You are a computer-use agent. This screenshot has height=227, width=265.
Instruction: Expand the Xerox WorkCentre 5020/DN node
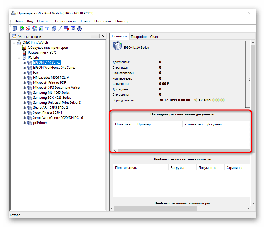pos(24,118)
